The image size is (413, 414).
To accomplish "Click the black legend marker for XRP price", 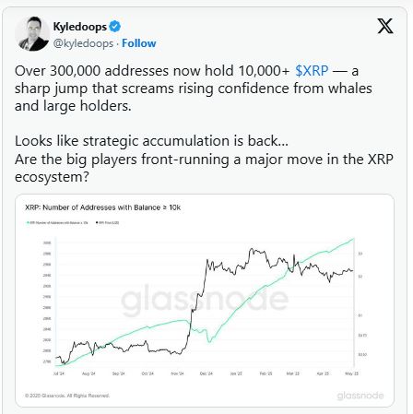I will (98, 222).
